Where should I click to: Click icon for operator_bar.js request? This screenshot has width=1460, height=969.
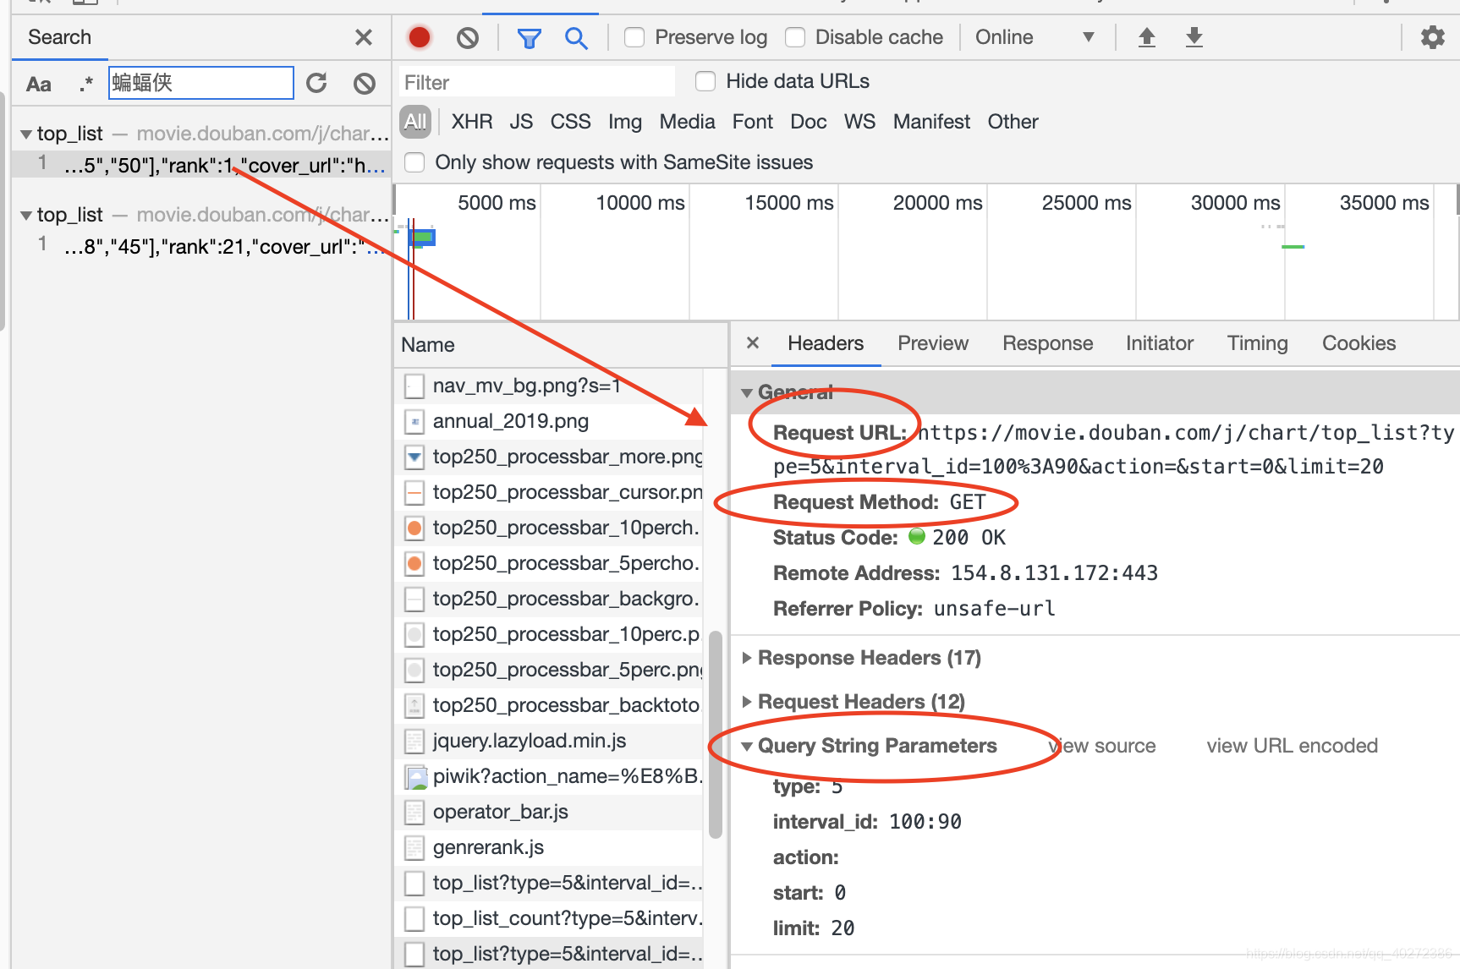[x=414, y=813]
